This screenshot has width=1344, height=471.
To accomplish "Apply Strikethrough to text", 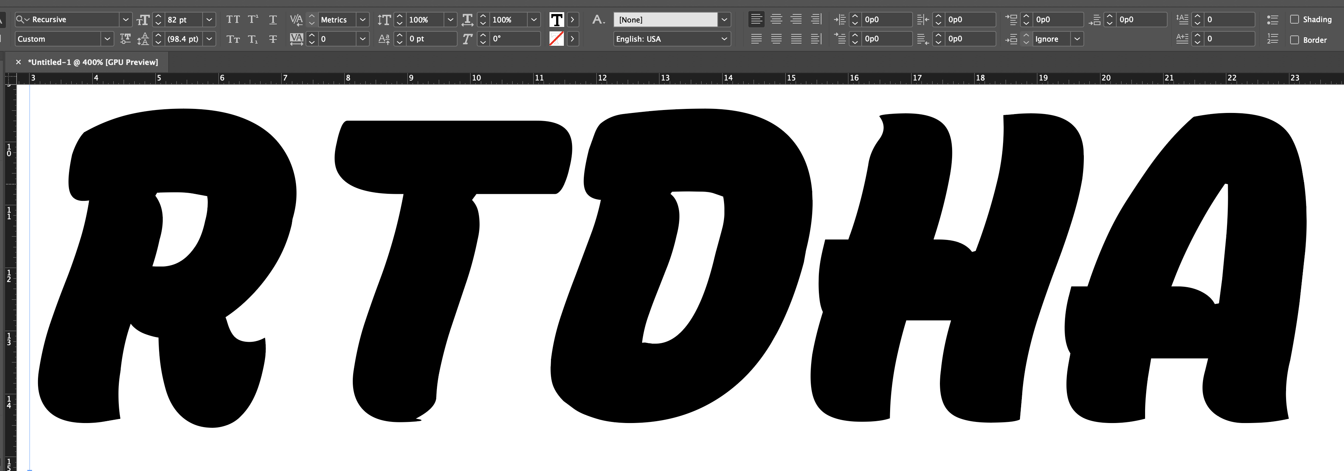I will [x=272, y=39].
